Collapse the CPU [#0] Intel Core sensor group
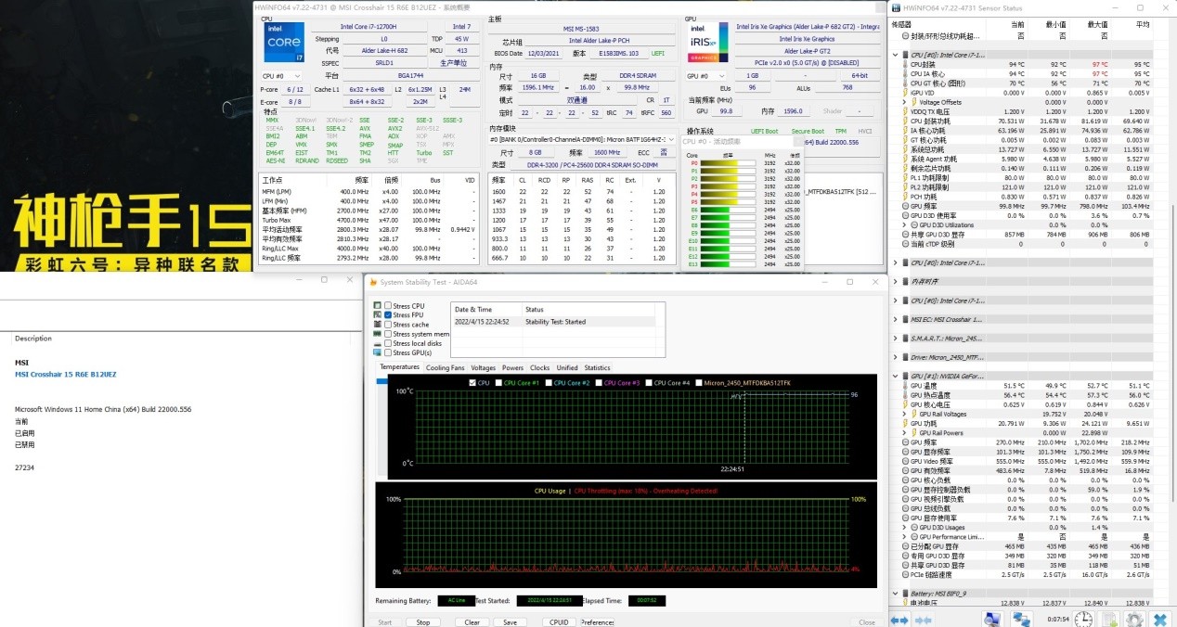The width and height of the screenshot is (1177, 627). [x=895, y=55]
